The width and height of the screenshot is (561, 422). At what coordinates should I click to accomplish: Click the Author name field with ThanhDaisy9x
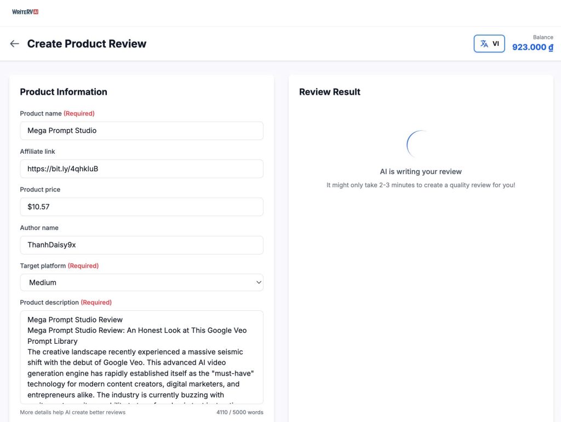(141, 245)
